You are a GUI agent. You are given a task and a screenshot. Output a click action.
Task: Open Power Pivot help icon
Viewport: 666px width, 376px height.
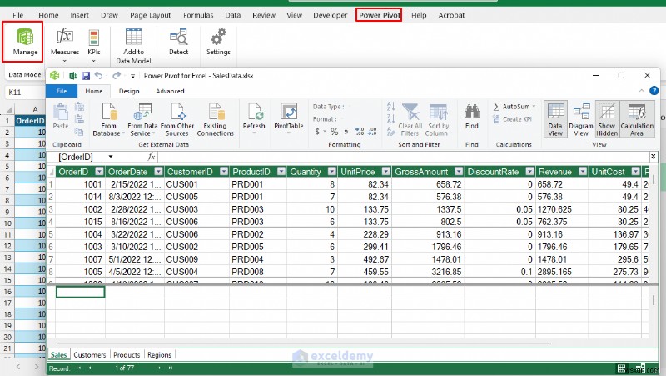click(654, 91)
